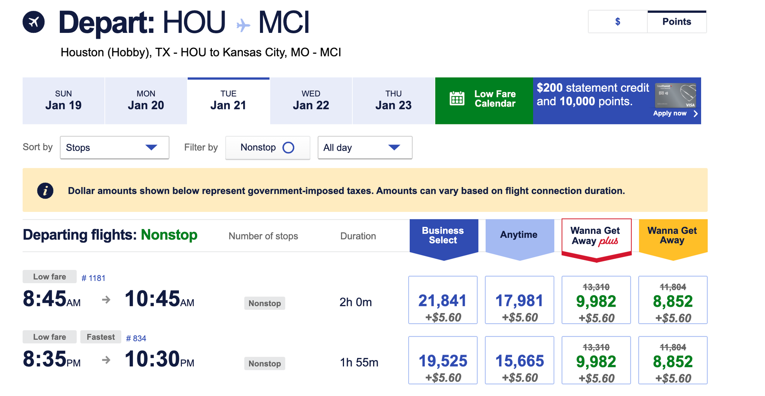Switch to the Wed Jan 22 date tab
Screen dimensions: 765x396
coord(311,100)
